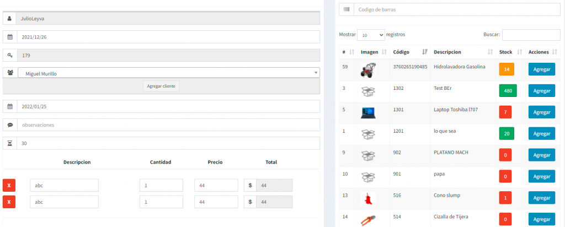Screen dimensions: 565x227
Task: Click the comment icon beside observaciones
Action: point(10,125)
